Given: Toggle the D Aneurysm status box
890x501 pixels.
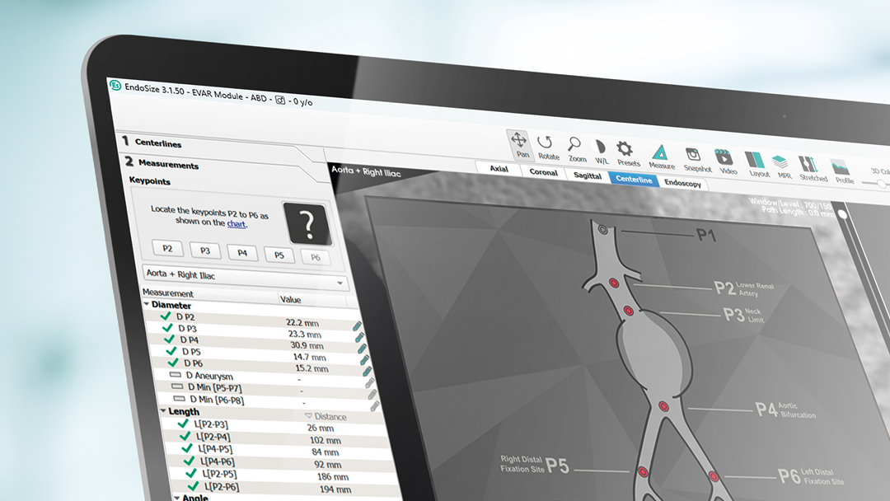Looking at the screenshot, I should click(x=175, y=374).
